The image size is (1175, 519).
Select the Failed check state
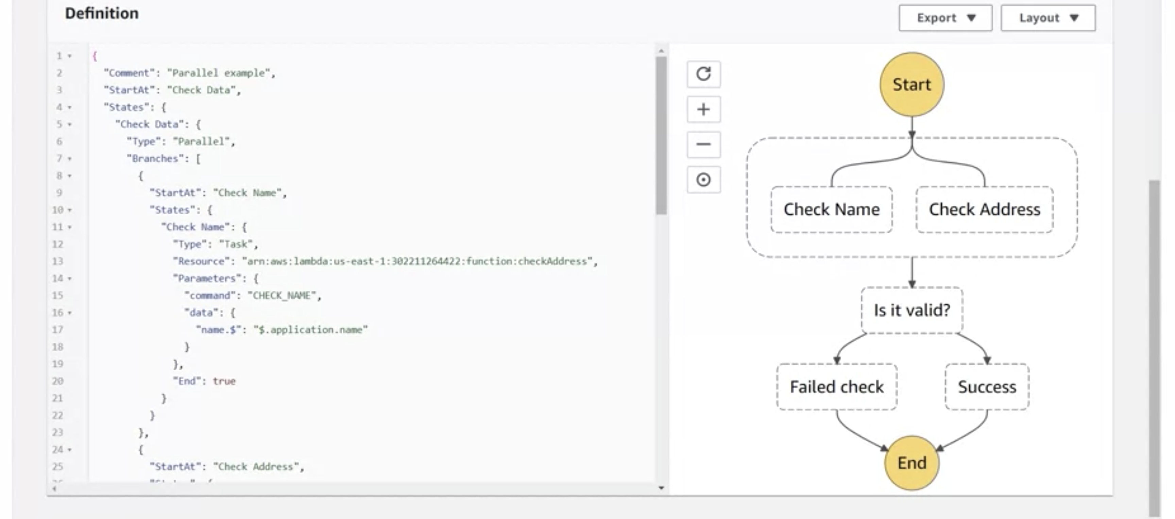(x=837, y=387)
